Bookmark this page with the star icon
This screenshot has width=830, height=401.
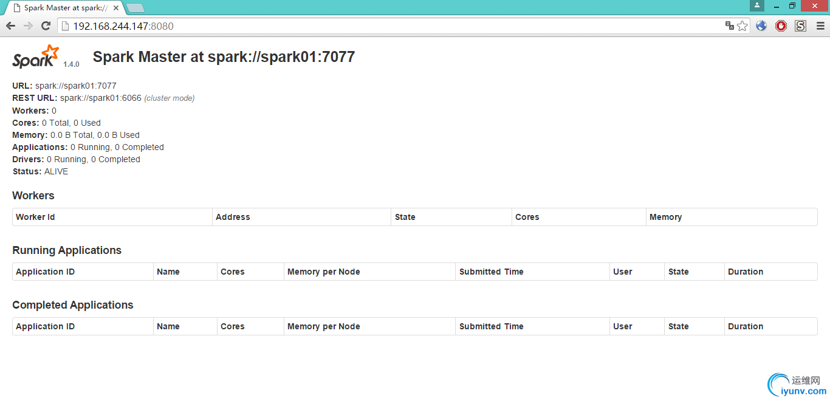743,26
